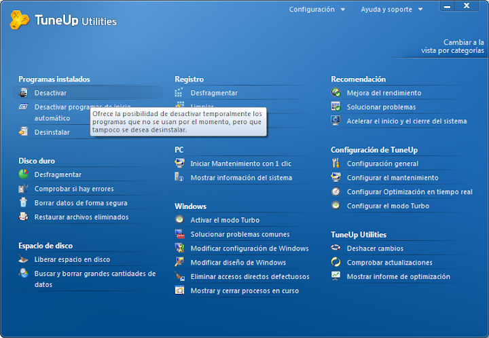Click the Mostrar información del sistema icon
Screen dimensions: 489x338
point(179,177)
